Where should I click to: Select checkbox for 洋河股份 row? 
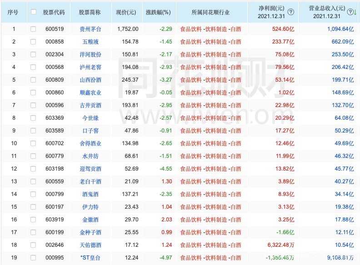[x=33, y=54]
